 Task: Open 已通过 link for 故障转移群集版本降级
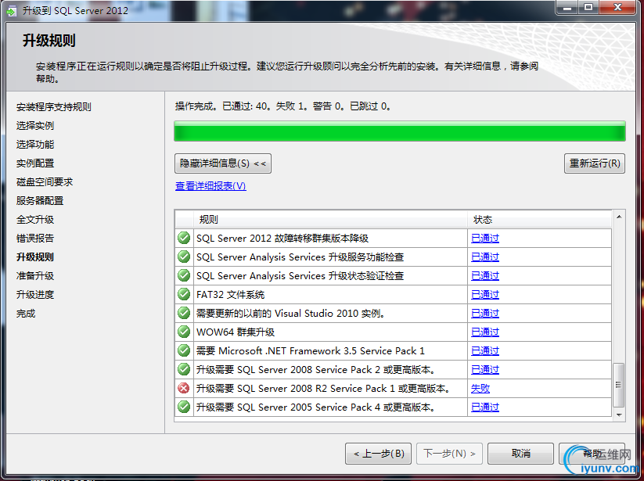(x=485, y=238)
